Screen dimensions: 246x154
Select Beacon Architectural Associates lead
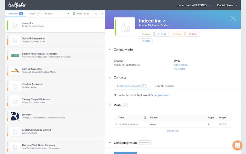click(55, 55)
